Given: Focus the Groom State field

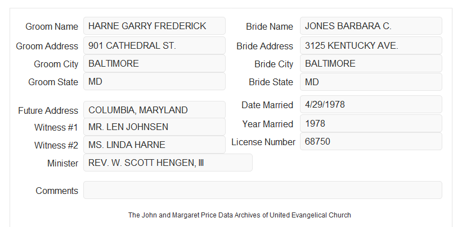Looking at the screenshot, I should click(154, 81).
